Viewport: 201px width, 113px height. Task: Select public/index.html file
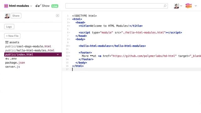(33, 54)
